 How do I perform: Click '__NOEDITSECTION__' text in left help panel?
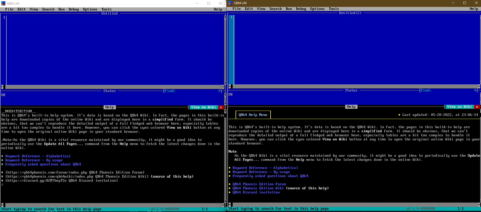tap(18, 111)
